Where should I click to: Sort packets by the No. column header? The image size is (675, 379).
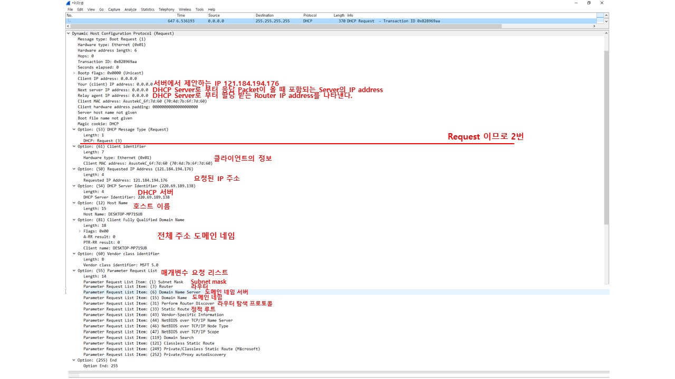[70, 15]
